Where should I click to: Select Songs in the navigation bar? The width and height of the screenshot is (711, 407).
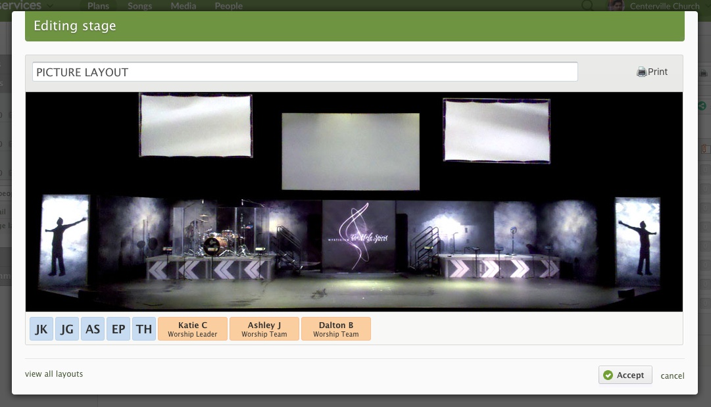tap(139, 6)
